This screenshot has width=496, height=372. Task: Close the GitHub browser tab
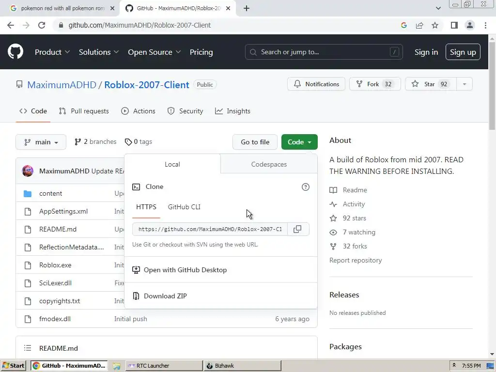pos(228,8)
